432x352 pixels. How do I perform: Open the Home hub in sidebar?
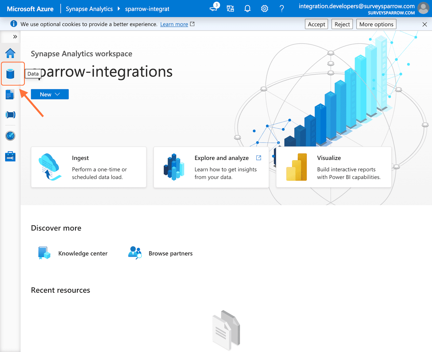[x=10, y=53]
